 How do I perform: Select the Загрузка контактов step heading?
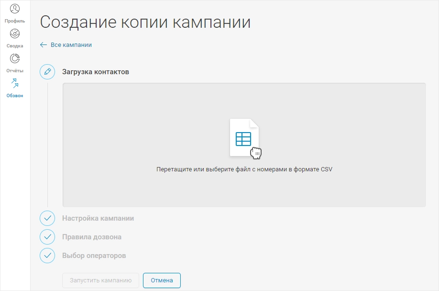tap(96, 72)
